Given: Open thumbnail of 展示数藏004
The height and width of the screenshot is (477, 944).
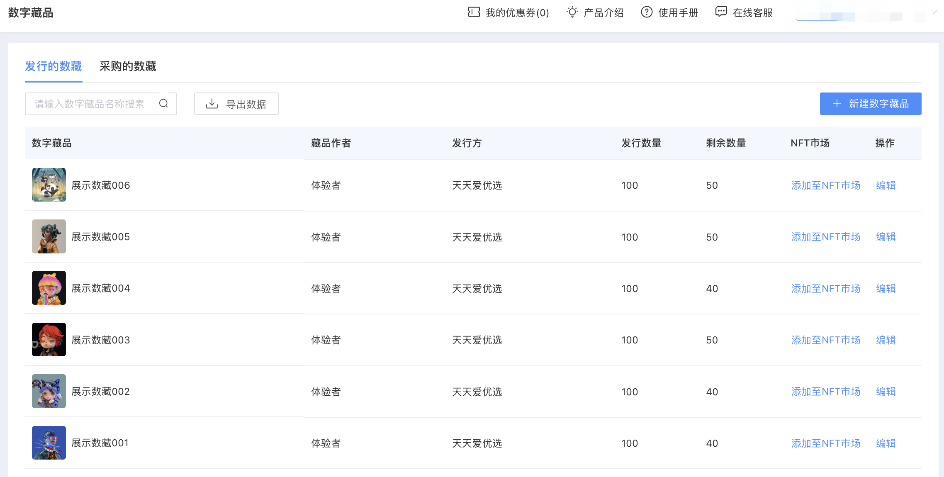Looking at the screenshot, I should click(49, 288).
